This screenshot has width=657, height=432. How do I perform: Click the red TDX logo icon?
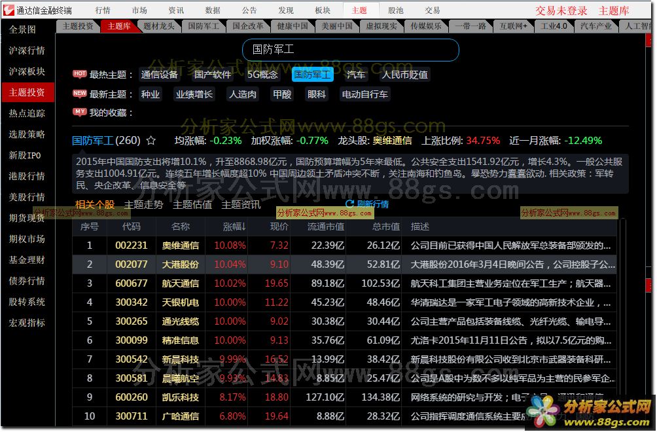point(9,10)
